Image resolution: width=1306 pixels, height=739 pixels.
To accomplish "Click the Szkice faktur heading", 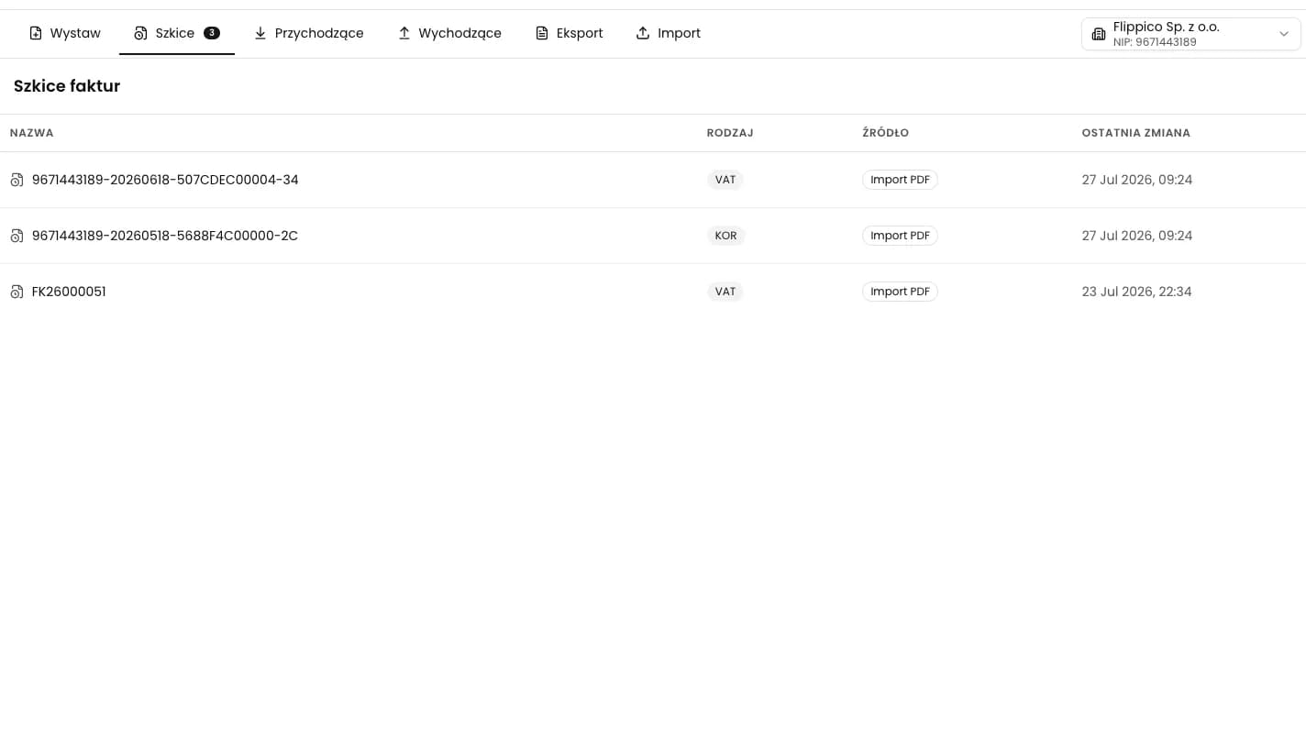I will pos(67,86).
